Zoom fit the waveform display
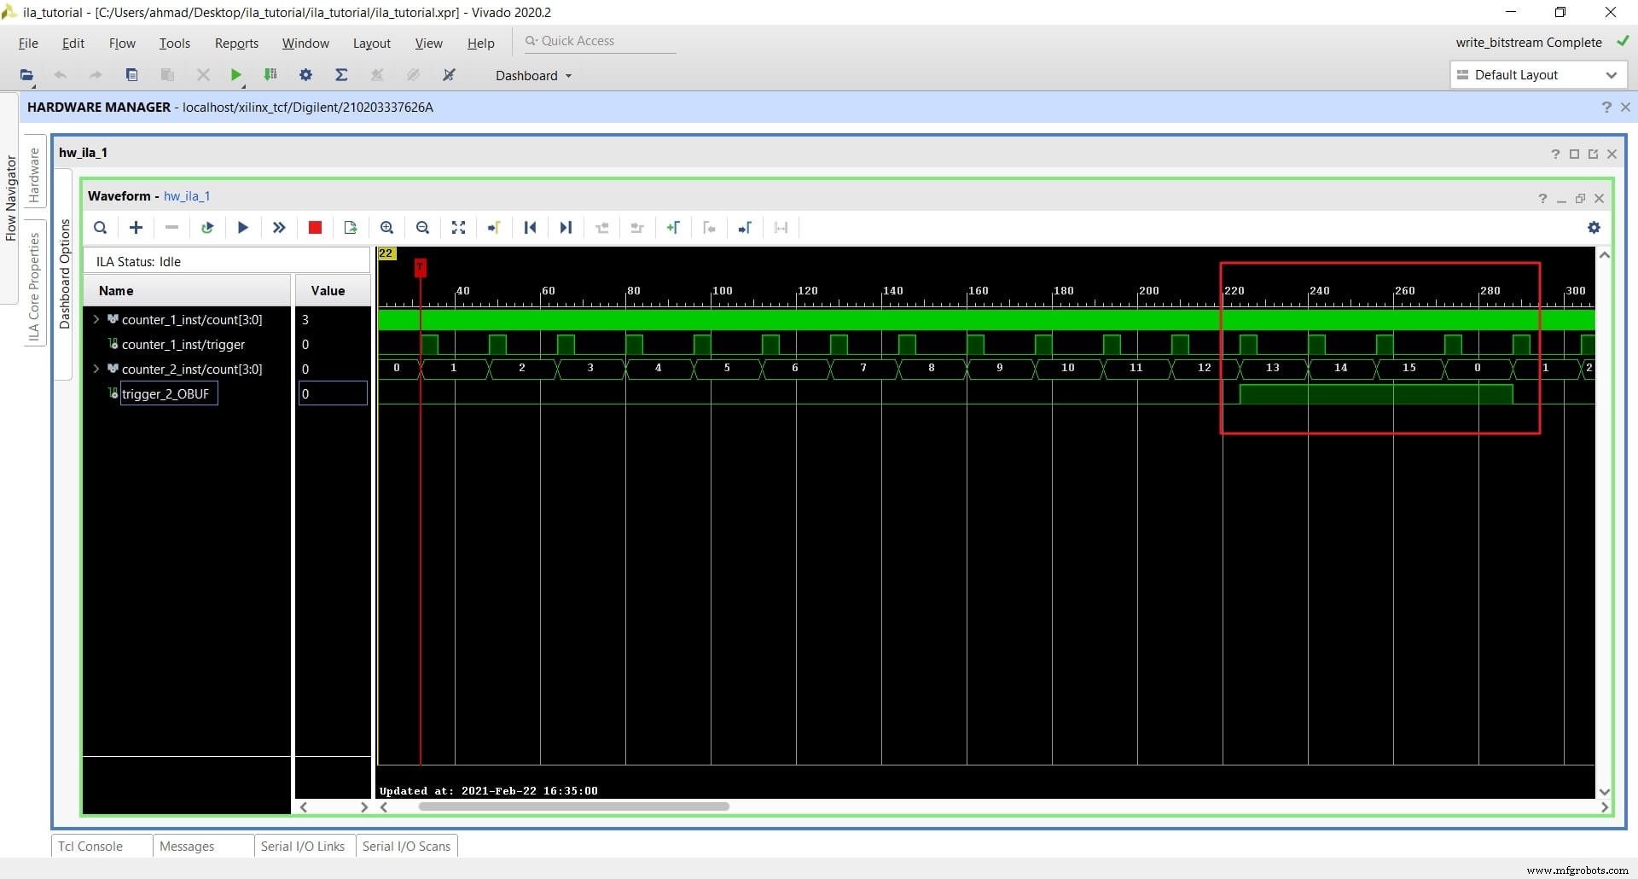 (458, 228)
